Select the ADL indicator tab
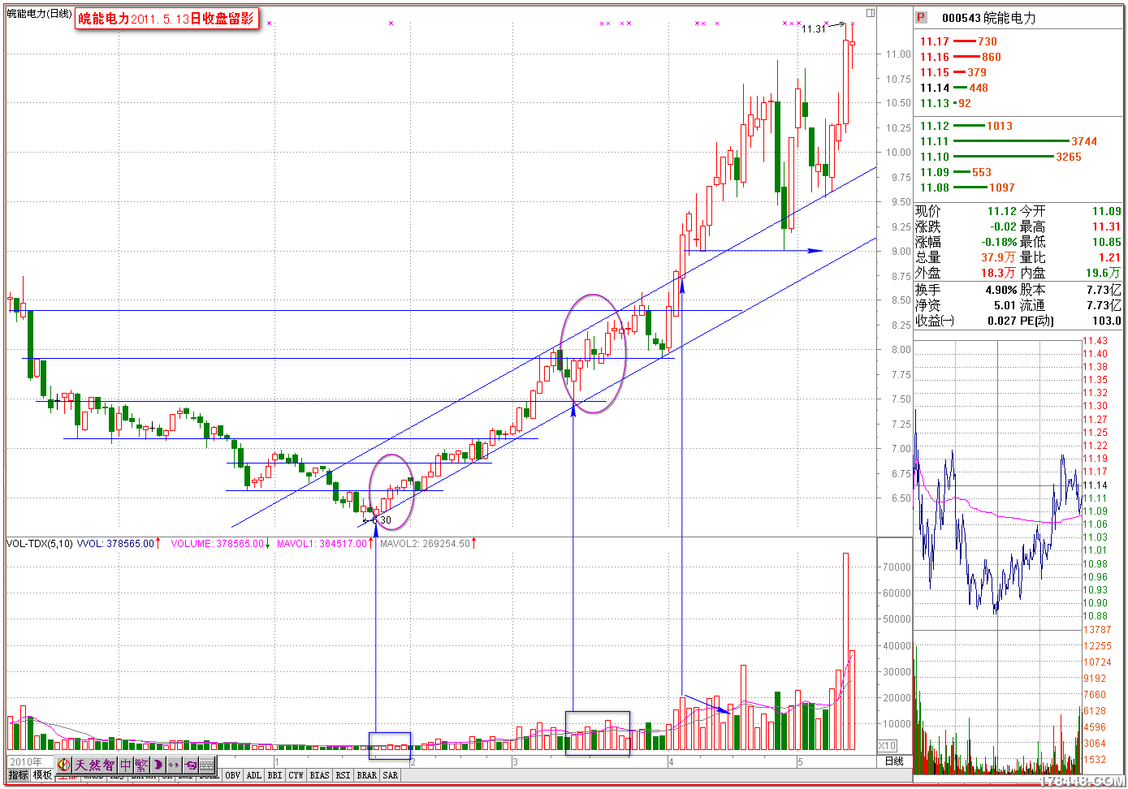 click(254, 775)
